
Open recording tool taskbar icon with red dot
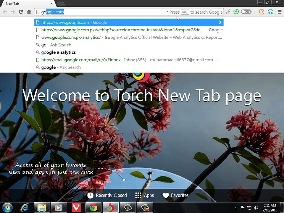[x=145, y=208]
